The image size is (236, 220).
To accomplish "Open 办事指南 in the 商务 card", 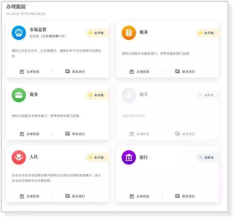I will click(29, 134).
